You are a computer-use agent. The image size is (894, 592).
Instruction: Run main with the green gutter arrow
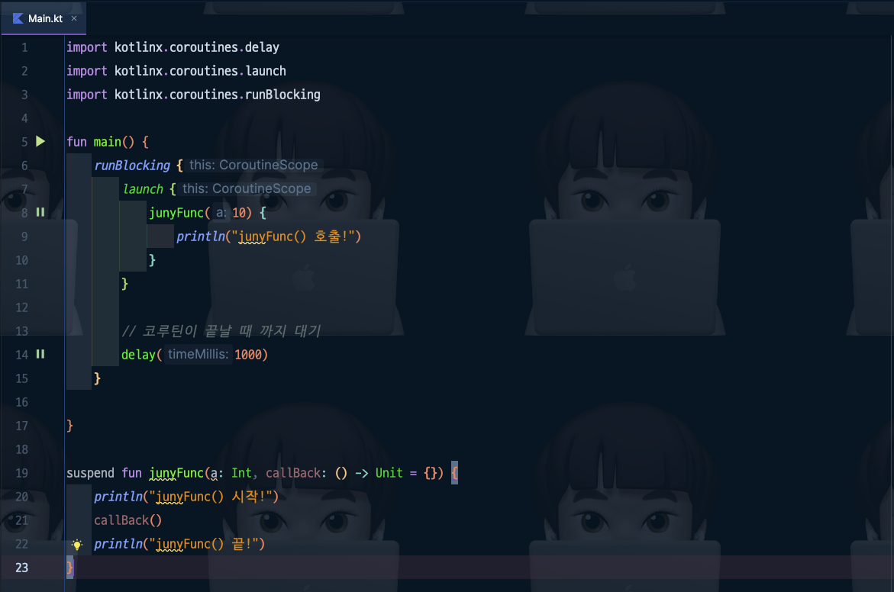(40, 141)
